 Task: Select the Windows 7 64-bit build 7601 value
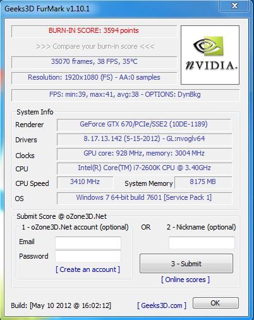tap(144, 198)
